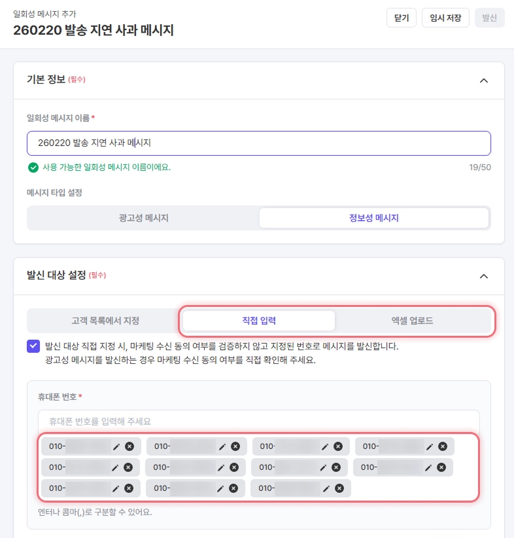Switch to 고객 목록에서 지정 tab
Screen dimensions: 514x538
(105, 321)
